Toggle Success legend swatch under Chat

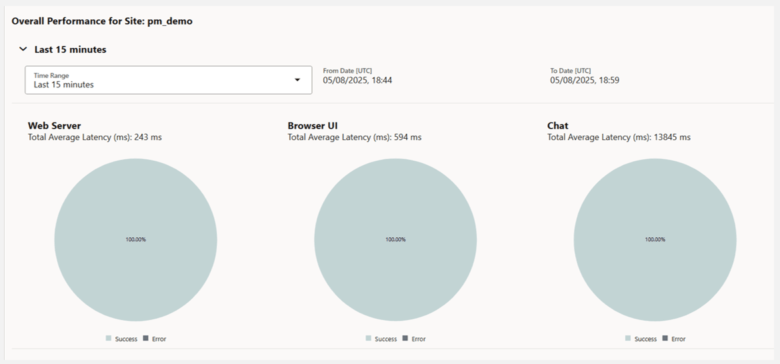click(628, 338)
